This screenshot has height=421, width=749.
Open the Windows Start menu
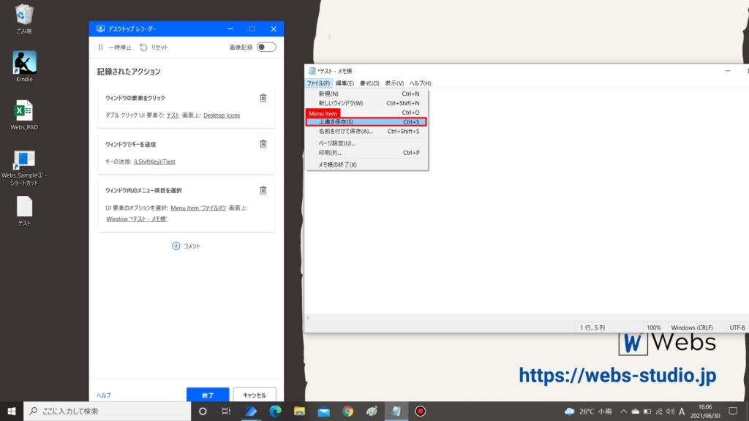(x=12, y=411)
